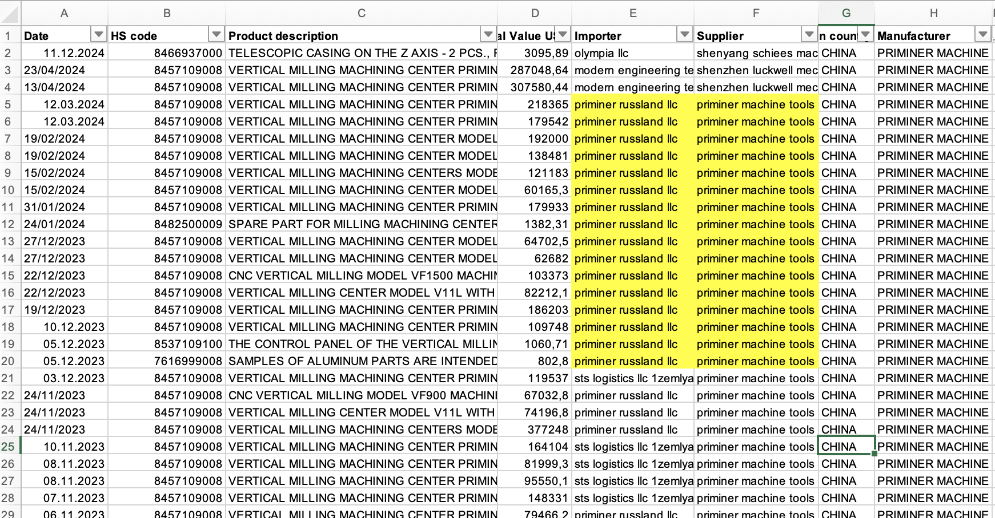
Task: Select the row 12 header
Action: click(9, 224)
